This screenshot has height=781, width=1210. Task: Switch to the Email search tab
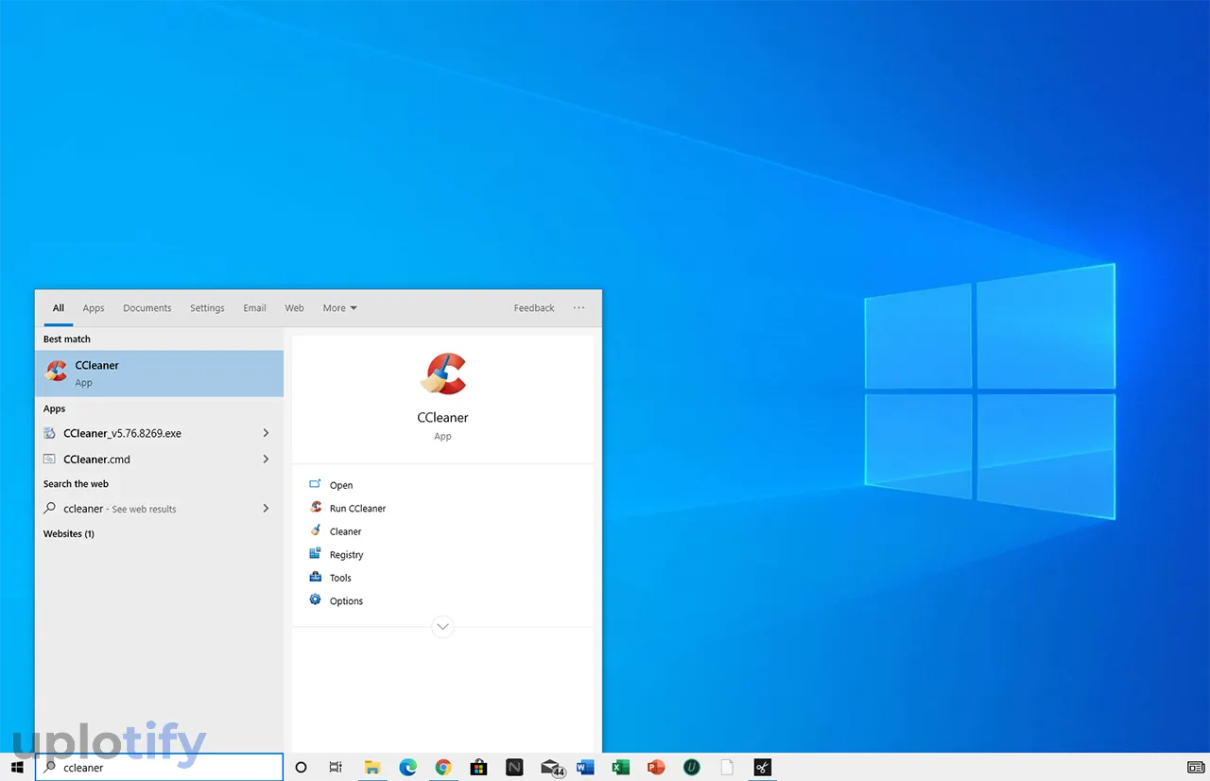[254, 308]
